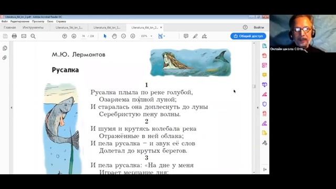This screenshot has height=189, width=336.
Task: Open the Файл menu
Action: pos(5,22)
